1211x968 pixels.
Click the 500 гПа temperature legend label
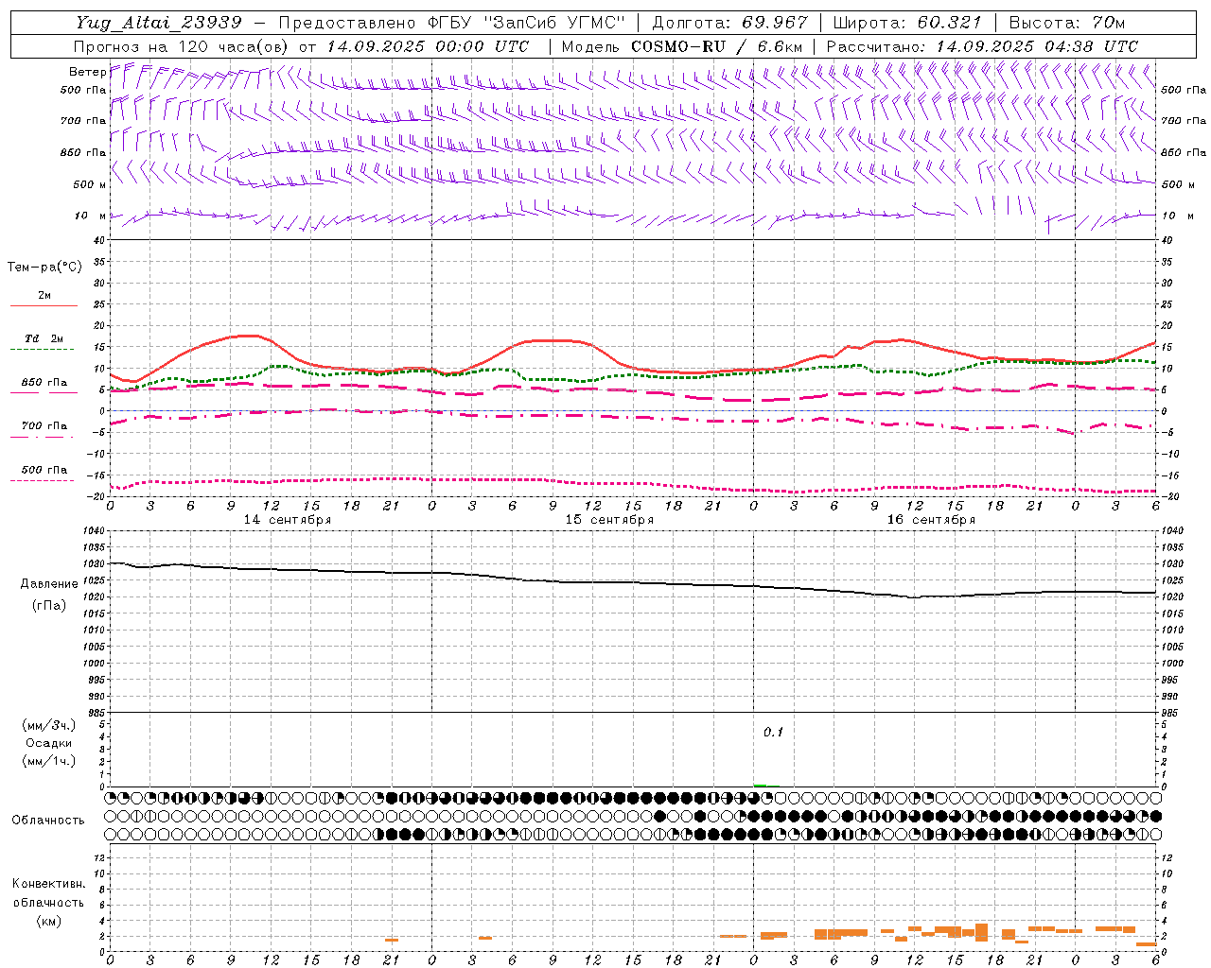[44, 470]
